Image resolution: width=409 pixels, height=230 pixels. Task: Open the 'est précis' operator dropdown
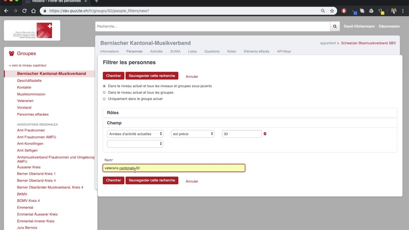[193, 134]
